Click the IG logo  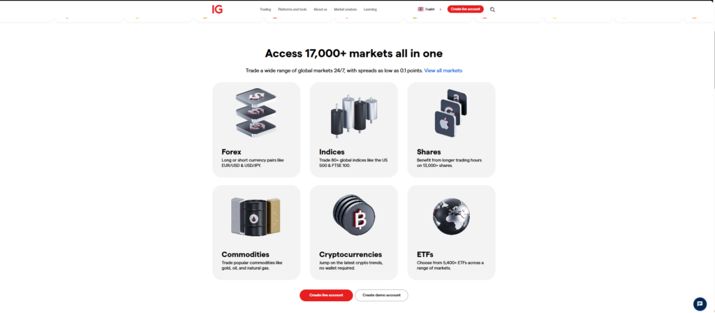pyautogui.click(x=218, y=9)
